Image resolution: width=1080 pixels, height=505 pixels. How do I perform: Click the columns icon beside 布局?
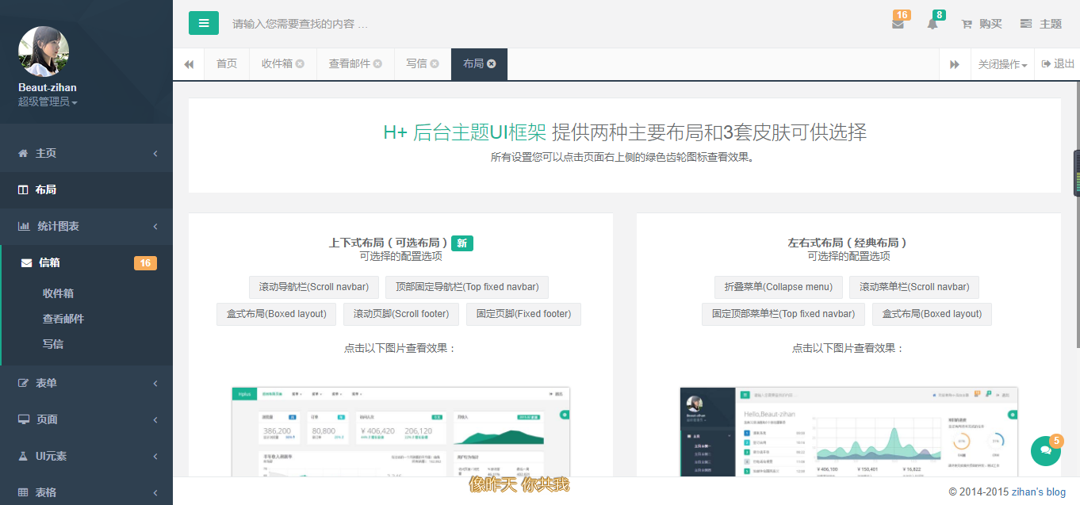coord(23,189)
